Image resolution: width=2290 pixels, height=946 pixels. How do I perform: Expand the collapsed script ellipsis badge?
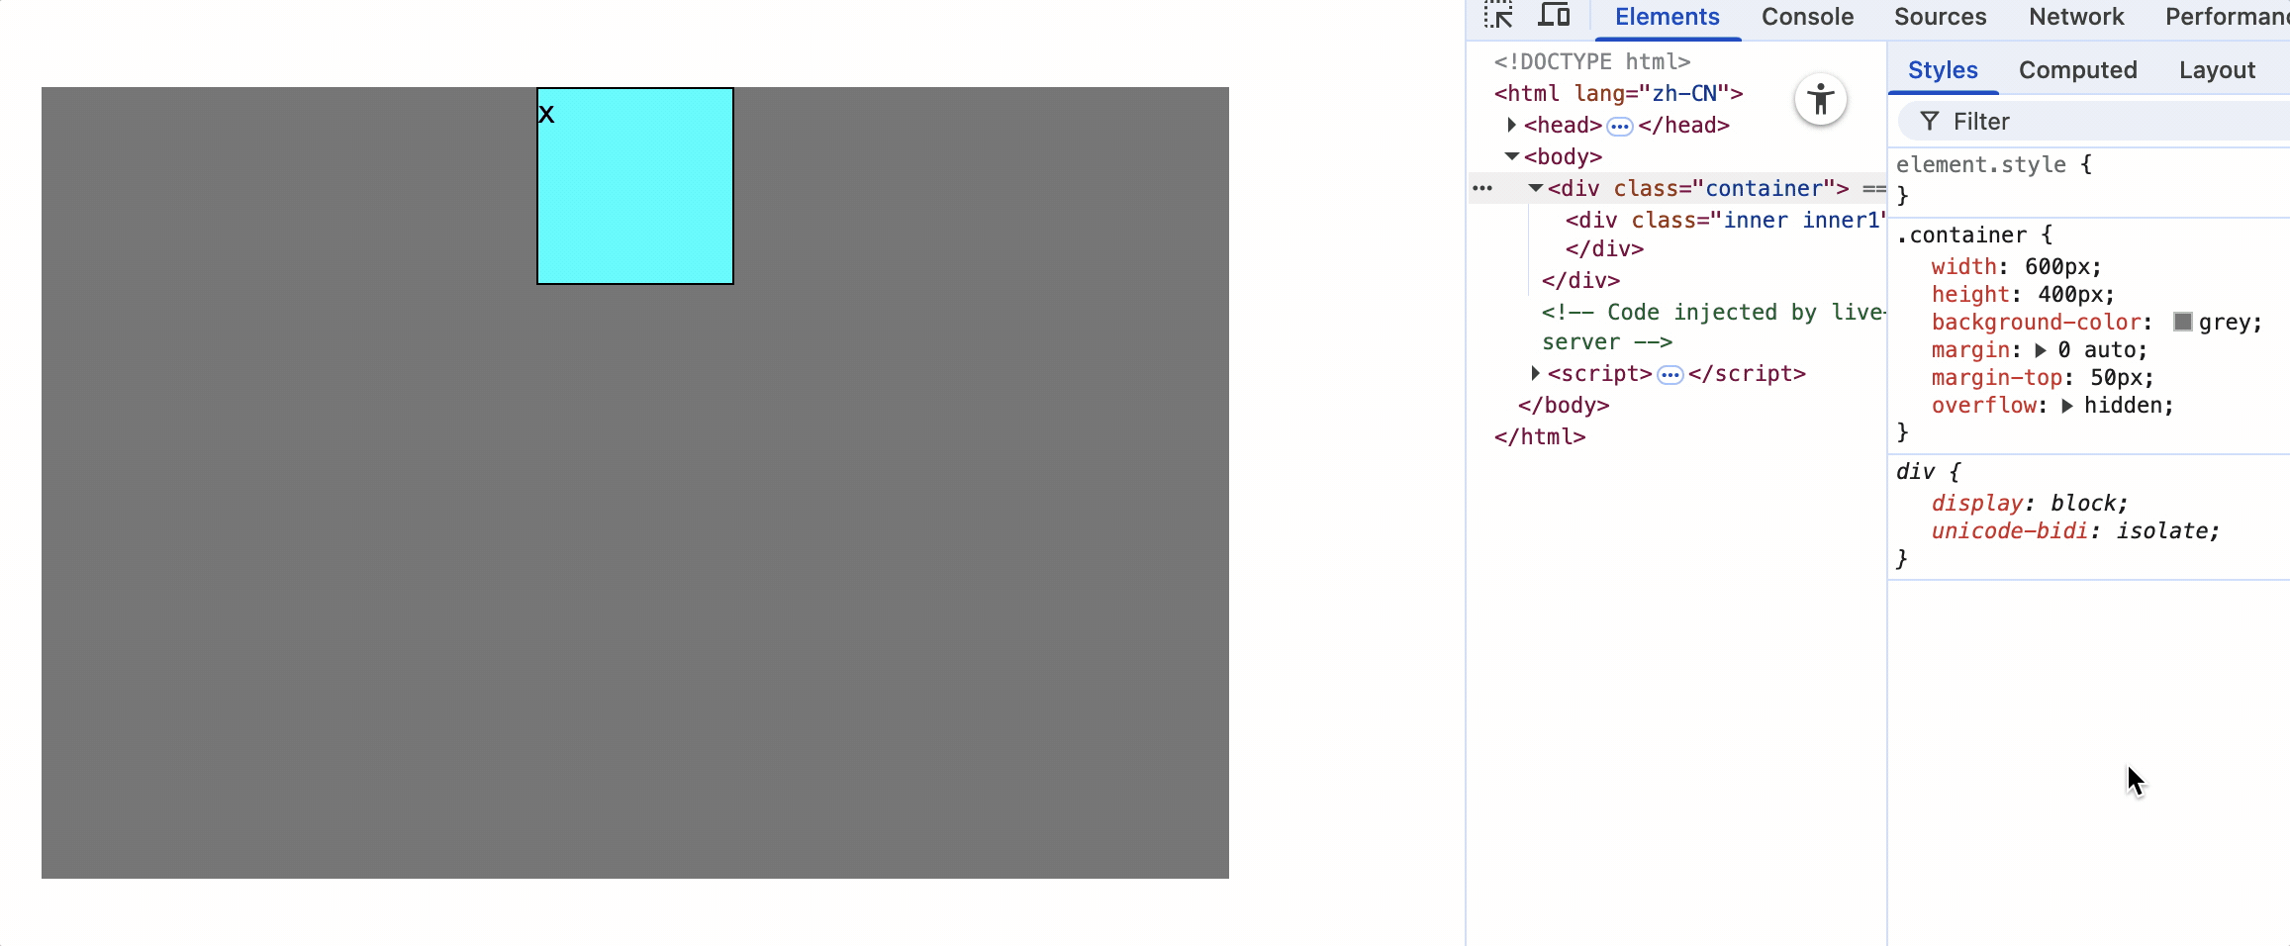[1670, 374]
